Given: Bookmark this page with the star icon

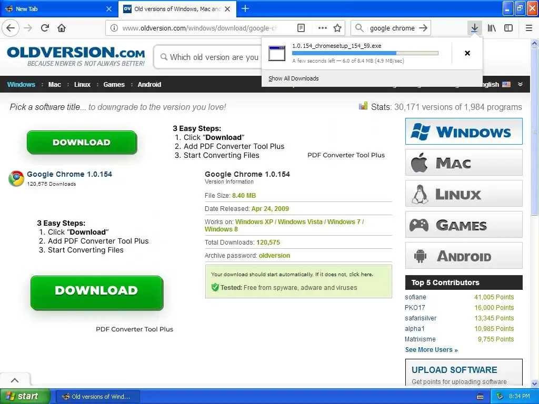Looking at the screenshot, I should click(x=337, y=28).
